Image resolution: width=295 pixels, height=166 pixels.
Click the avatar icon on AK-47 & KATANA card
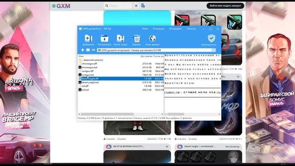click(108, 147)
